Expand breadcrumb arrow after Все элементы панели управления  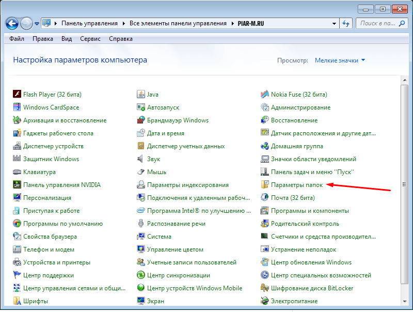pyautogui.click(x=233, y=23)
